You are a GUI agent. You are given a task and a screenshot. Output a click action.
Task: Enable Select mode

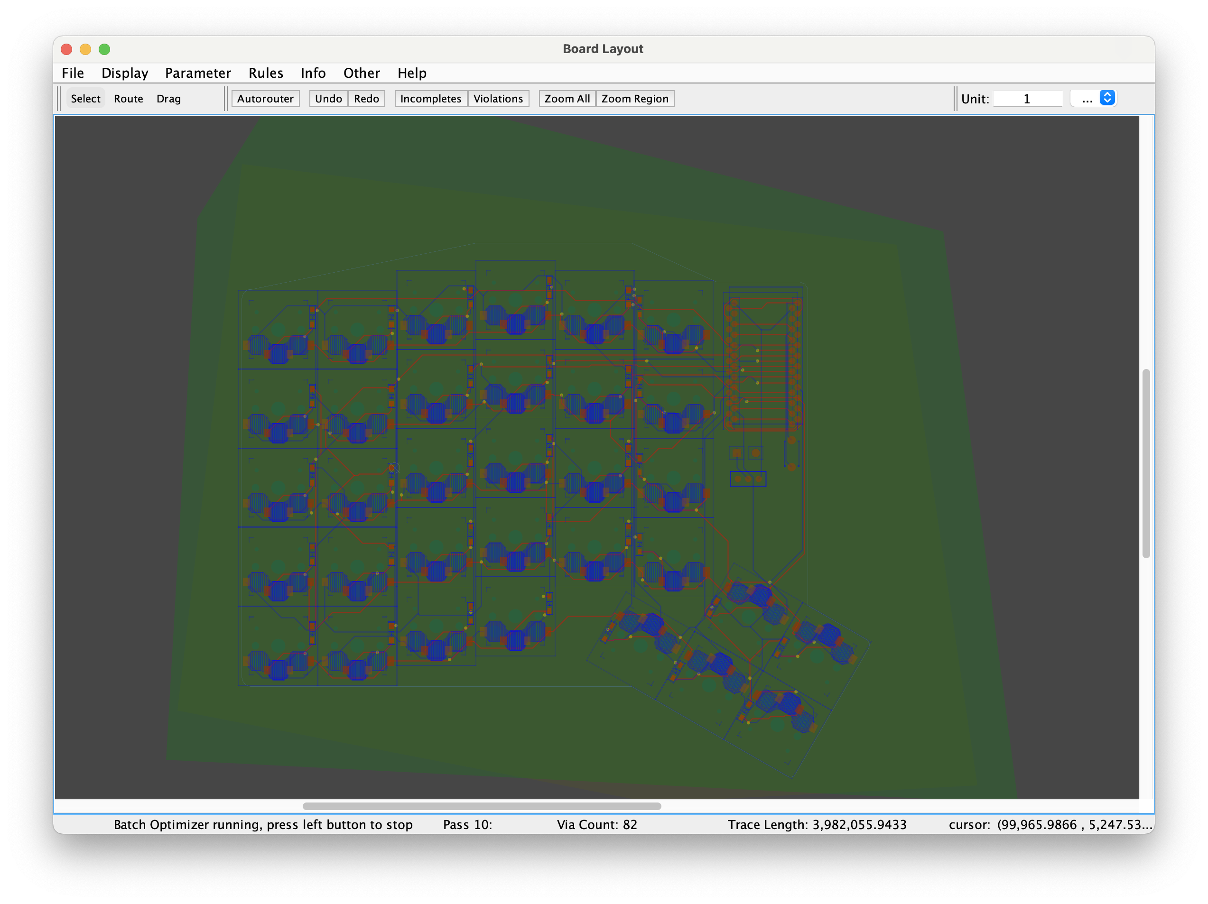tap(85, 98)
